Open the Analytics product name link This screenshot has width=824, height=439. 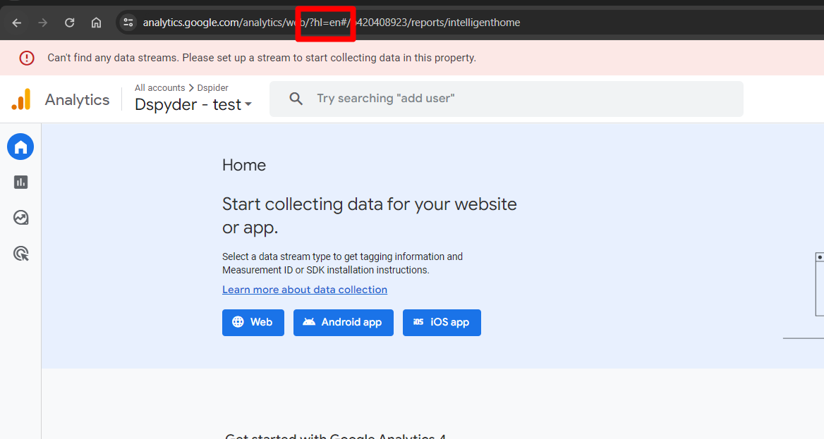[x=78, y=100]
